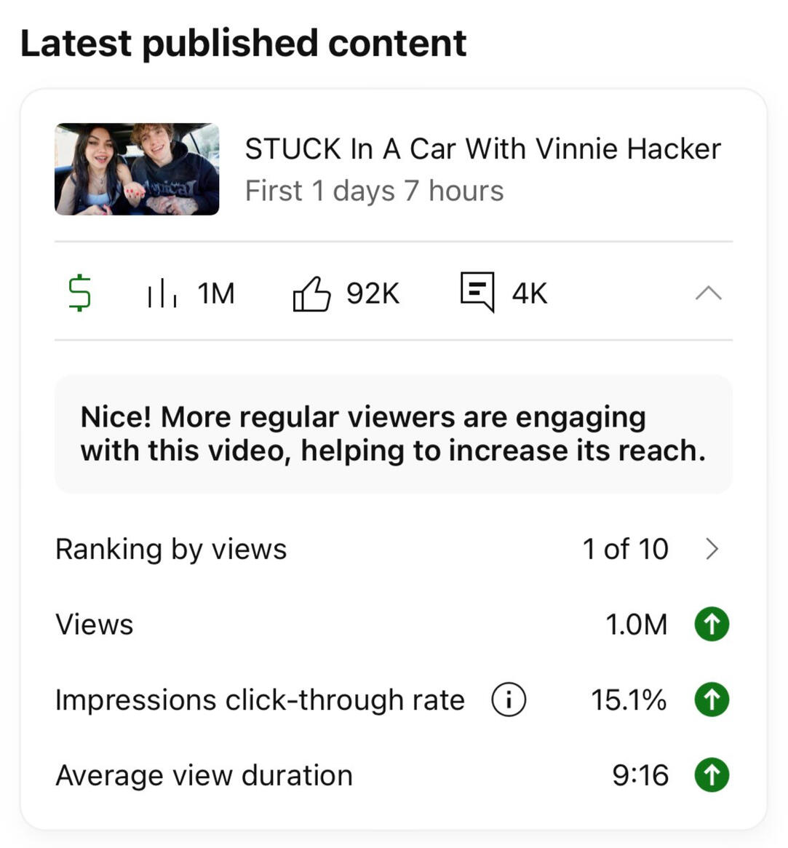Click the 1 of 10 ranking value

(x=625, y=549)
